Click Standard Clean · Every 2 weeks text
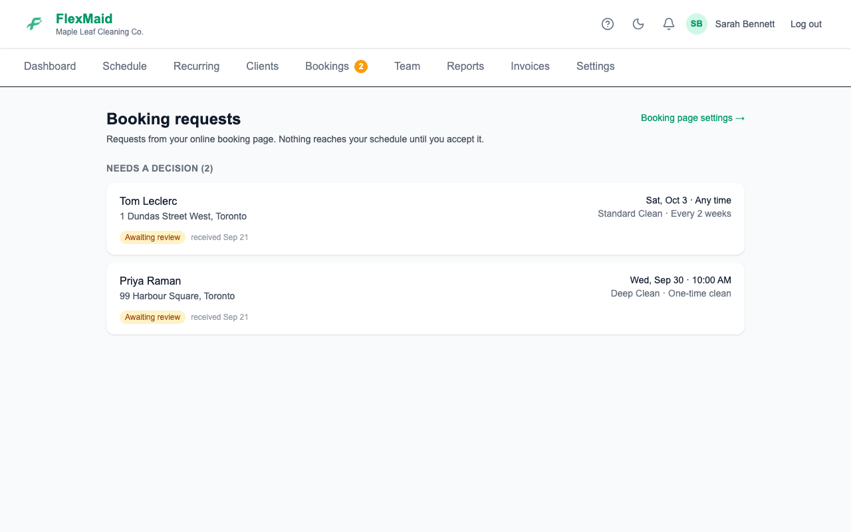This screenshot has width=851, height=532. pos(664,213)
